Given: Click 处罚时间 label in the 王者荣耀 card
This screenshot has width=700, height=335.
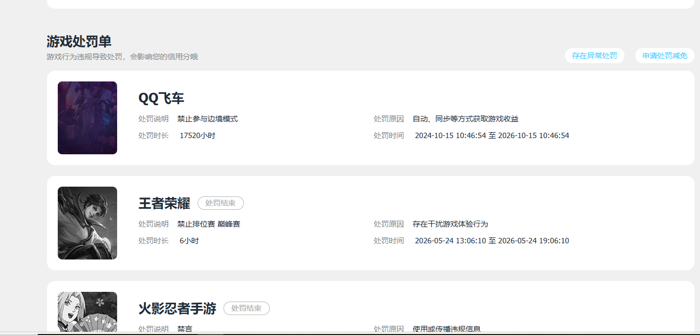Looking at the screenshot, I should (389, 241).
